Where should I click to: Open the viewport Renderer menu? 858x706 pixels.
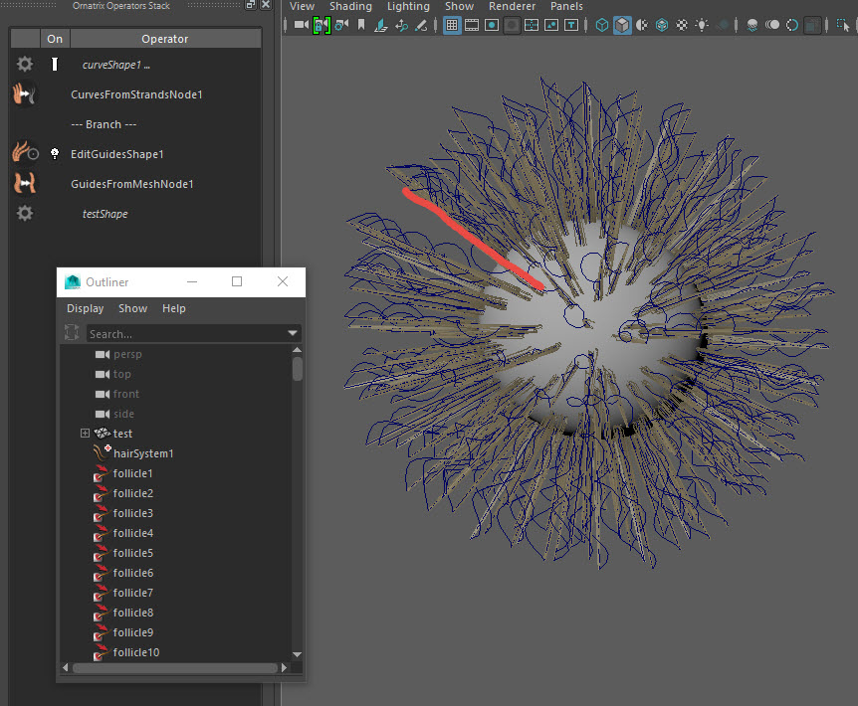point(512,6)
